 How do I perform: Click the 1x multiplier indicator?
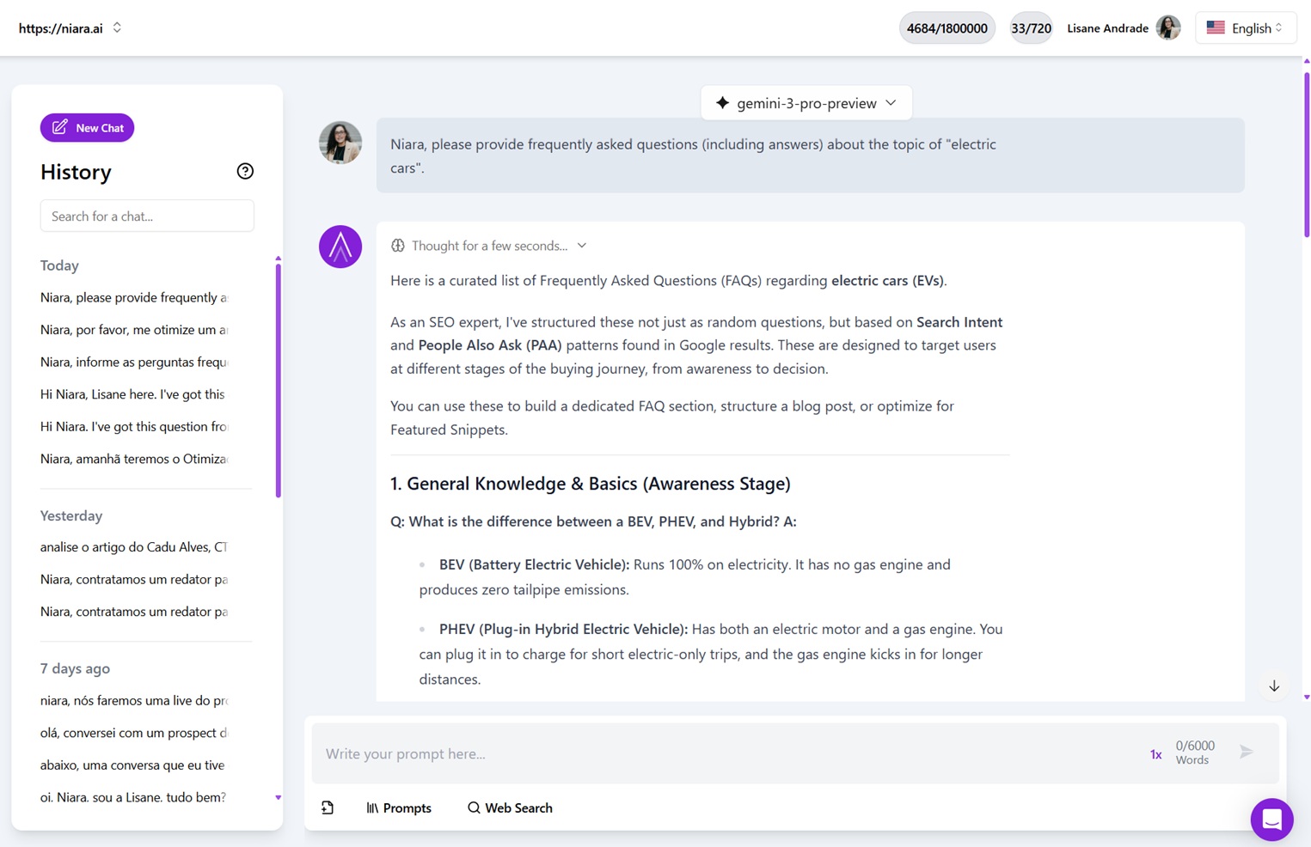pos(1155,754)
